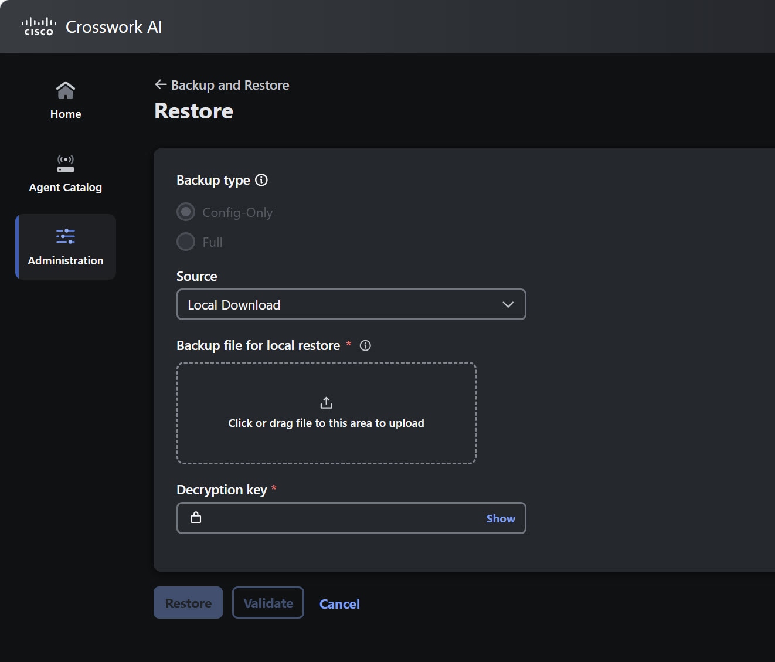Screen dimensions: 775x662
Task: Open the Agent Catalog section
Action: pos(66,173)
